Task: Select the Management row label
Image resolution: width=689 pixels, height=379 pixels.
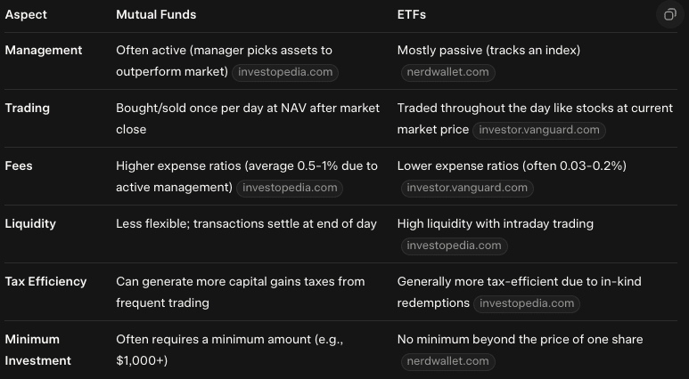Action: [x=44, y=51]
